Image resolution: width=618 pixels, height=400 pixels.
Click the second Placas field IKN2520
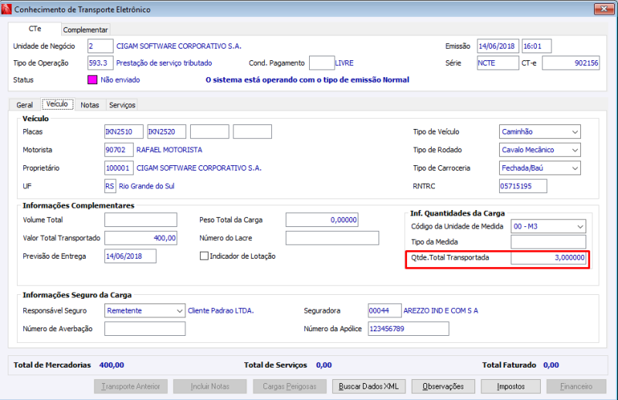tap(166, 131)
